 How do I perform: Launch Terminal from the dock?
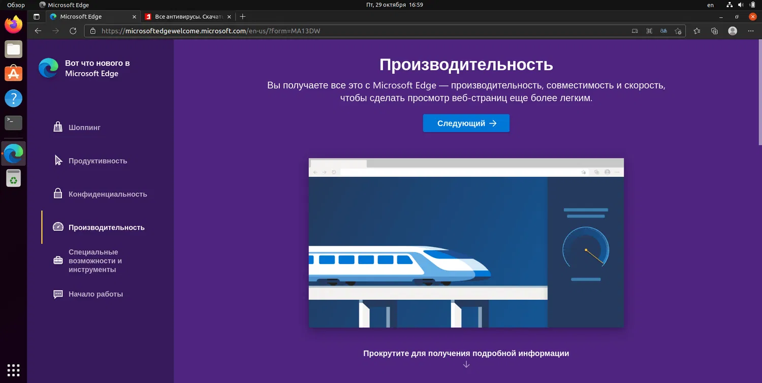(14, 122)
